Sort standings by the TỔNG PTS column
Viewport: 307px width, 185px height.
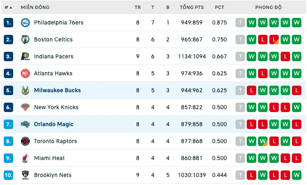click(x=192, y=8)
